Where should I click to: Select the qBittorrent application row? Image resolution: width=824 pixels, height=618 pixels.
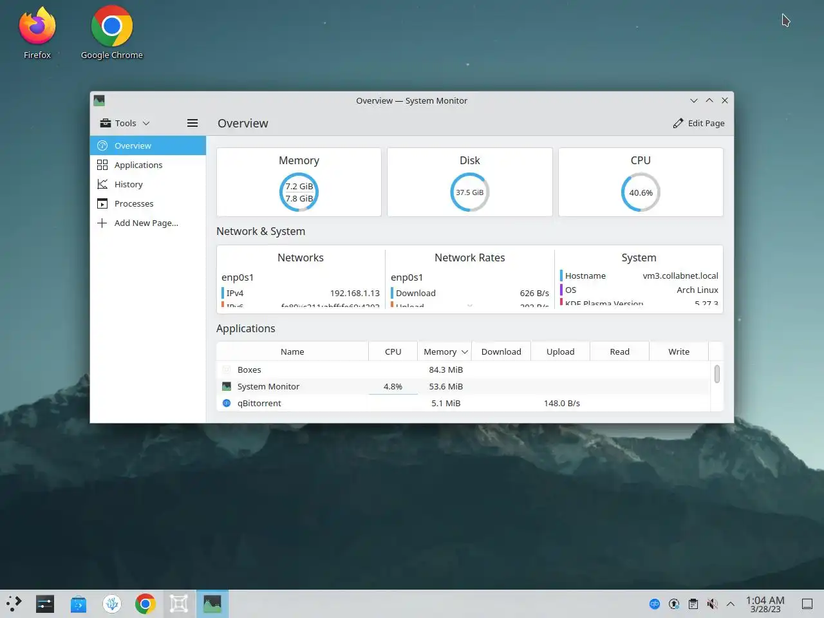pos(464,403)
